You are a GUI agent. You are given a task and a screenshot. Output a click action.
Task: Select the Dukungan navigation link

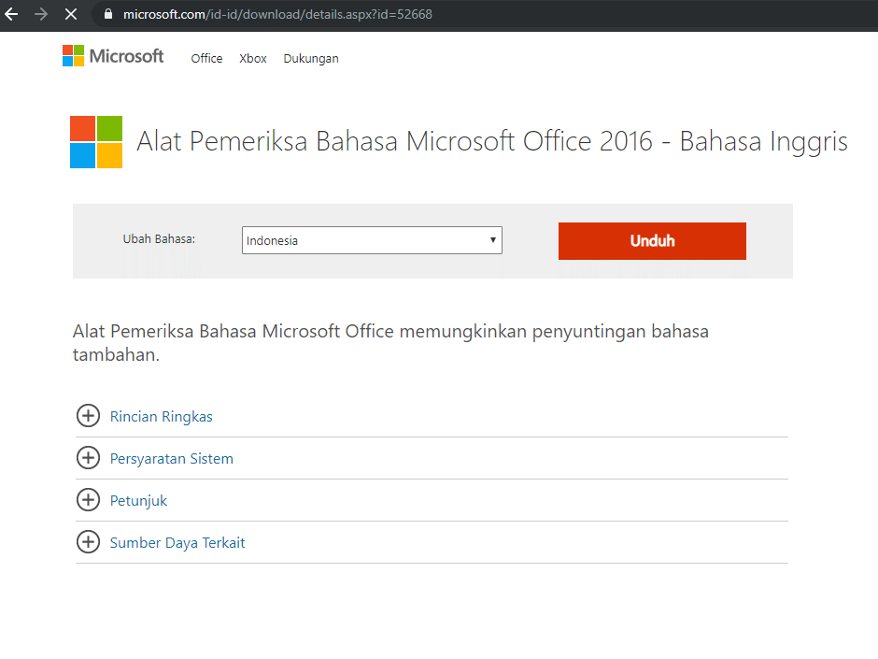click(x=310, y=58)
